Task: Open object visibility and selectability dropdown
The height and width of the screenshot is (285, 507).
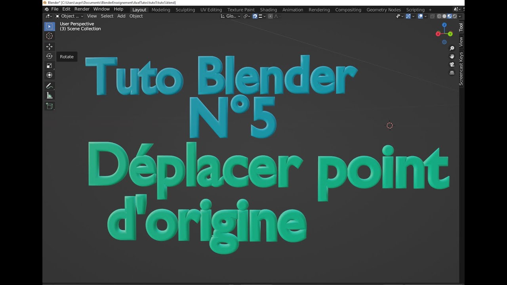Action: [x=400, y=16]
